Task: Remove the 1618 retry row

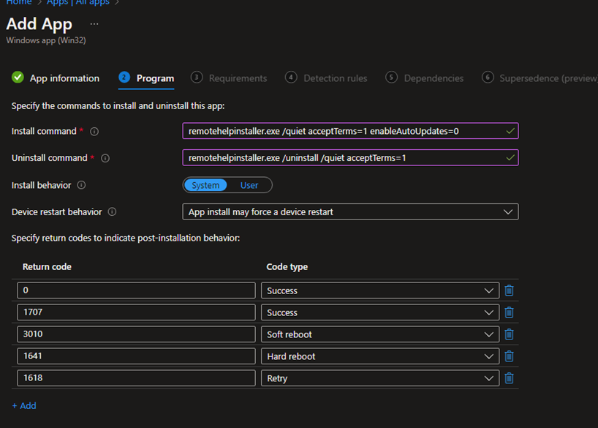Action: pos(509,378)
